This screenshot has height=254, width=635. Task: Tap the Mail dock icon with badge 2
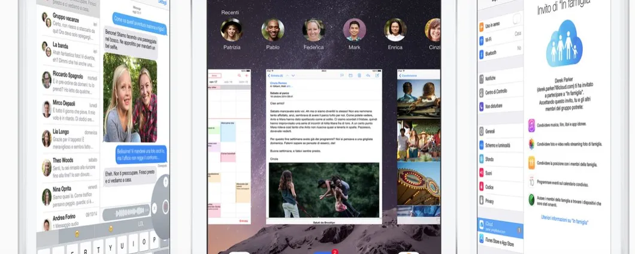[324, 252]
